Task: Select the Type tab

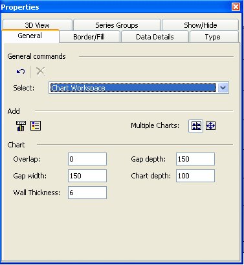Action: pos(214,37)
